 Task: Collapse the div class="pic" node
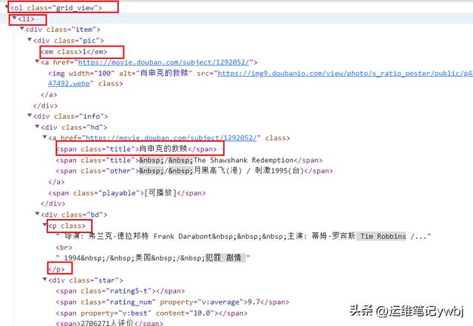[30, 39]
